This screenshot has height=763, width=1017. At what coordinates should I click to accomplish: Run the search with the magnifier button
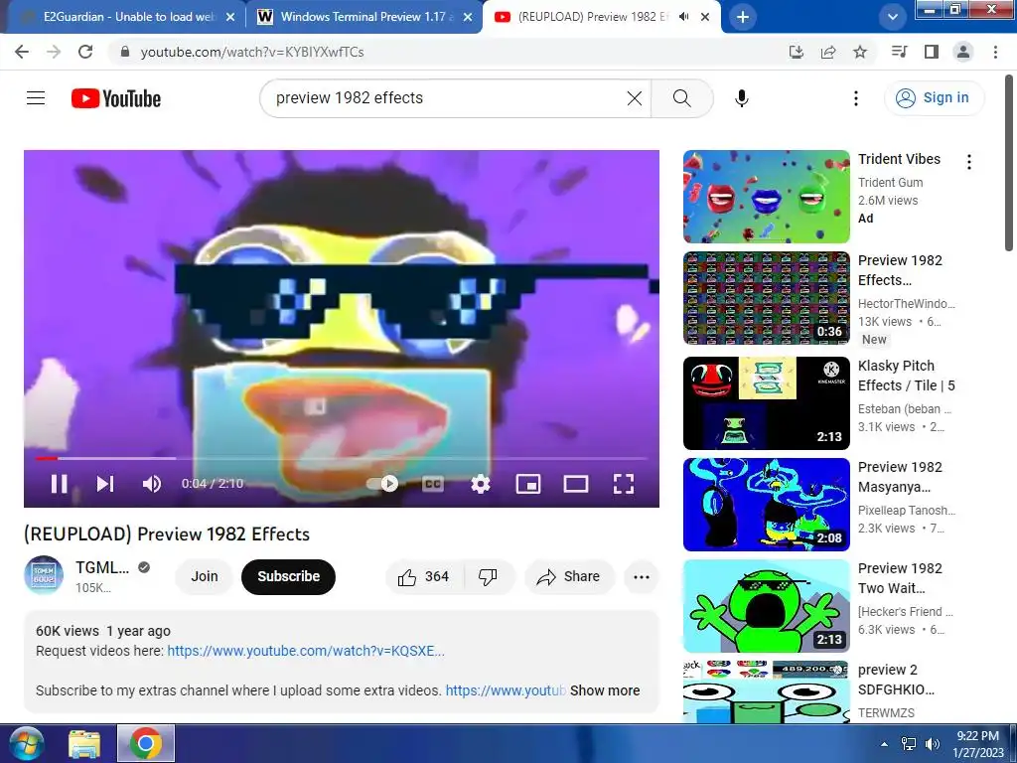point(681,98)
